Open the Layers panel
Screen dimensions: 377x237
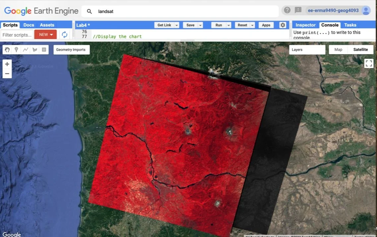[307, 49]
